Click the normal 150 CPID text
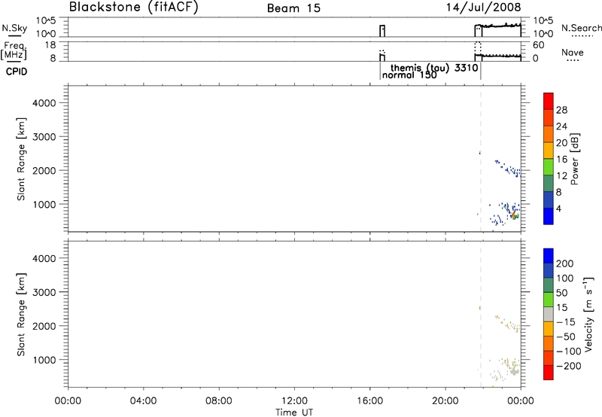Screen dimensions: 602x417 click(x=409, y=75)
